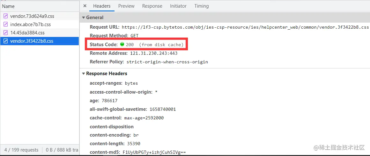This screenshot has height=156, width=370.
Task: Click the access-control-allow-origin header
Action: click(124, 92)
